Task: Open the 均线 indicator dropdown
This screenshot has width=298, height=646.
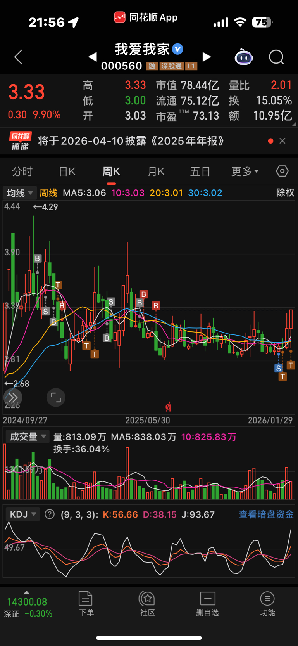Action: (20, 193)
